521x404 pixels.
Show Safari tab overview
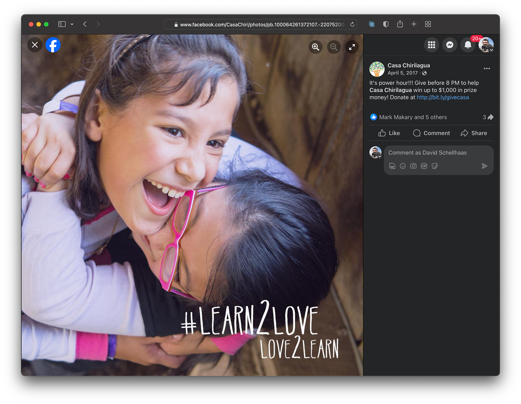pyautogui.click(x=428, y=24)
